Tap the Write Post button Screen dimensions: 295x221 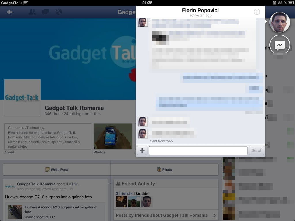(57, 170)
